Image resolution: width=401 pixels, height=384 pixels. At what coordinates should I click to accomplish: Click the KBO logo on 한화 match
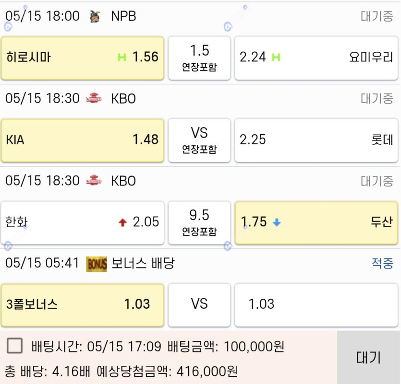point(94,181)
